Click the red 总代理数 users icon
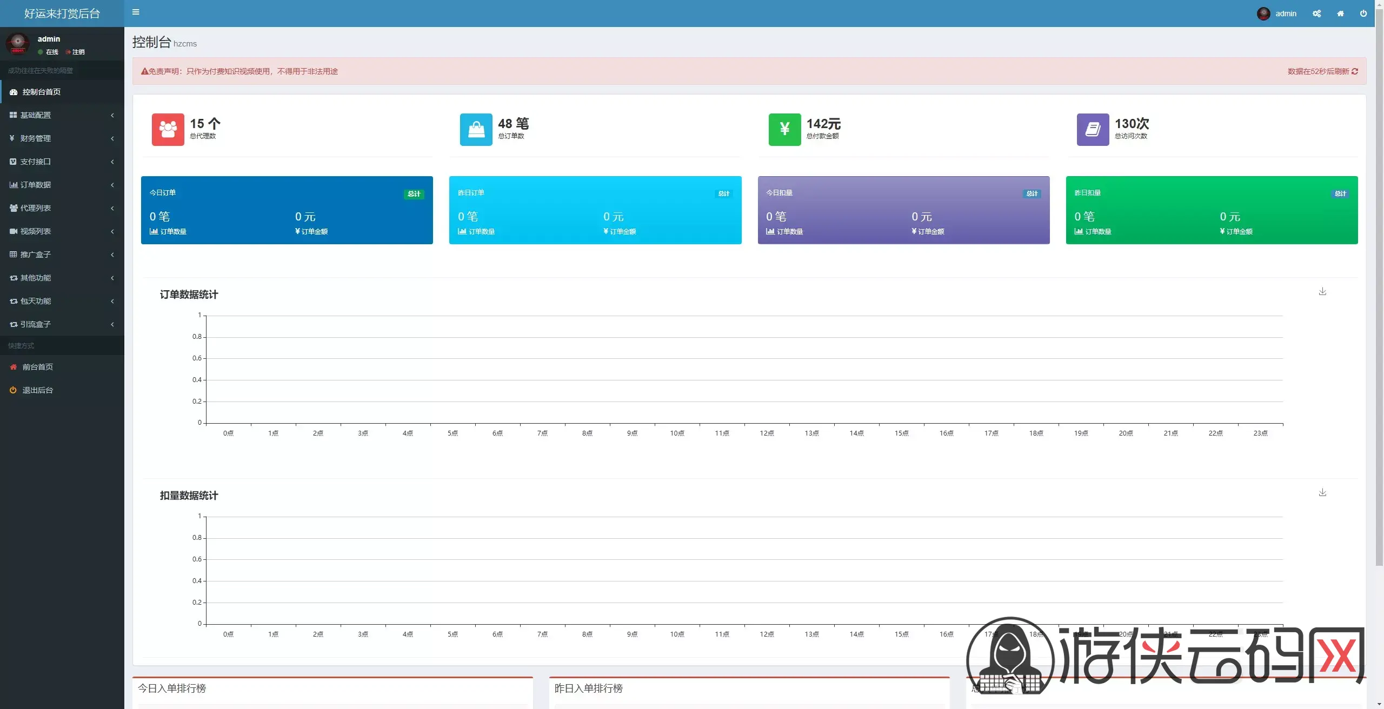Screen dimensions: 1384x709 pyautogui.click(x=168, y=129)
